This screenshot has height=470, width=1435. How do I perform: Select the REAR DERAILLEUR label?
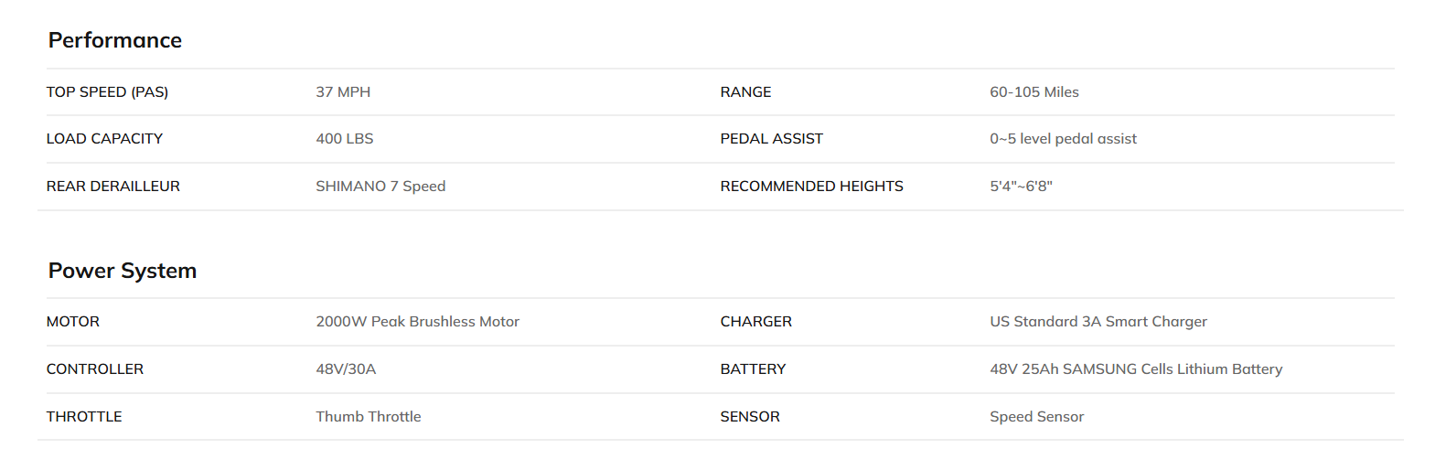[112, 187]
